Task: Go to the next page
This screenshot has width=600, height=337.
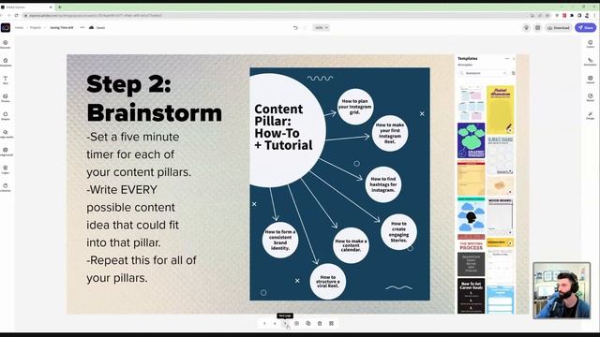Action: pyautogui.click(x=285, y=323)
